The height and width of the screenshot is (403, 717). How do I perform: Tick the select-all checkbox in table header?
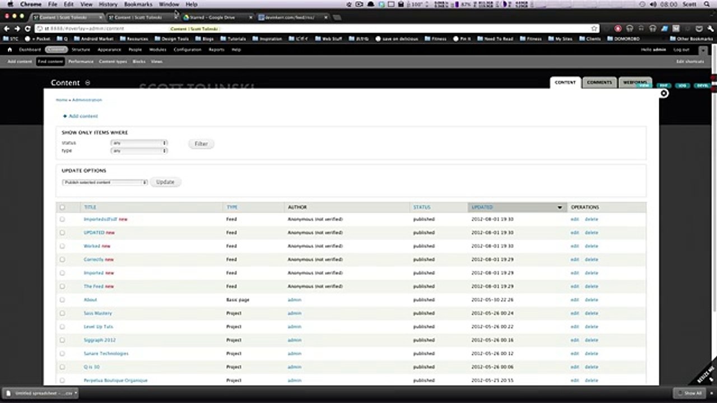coord(62,207)
